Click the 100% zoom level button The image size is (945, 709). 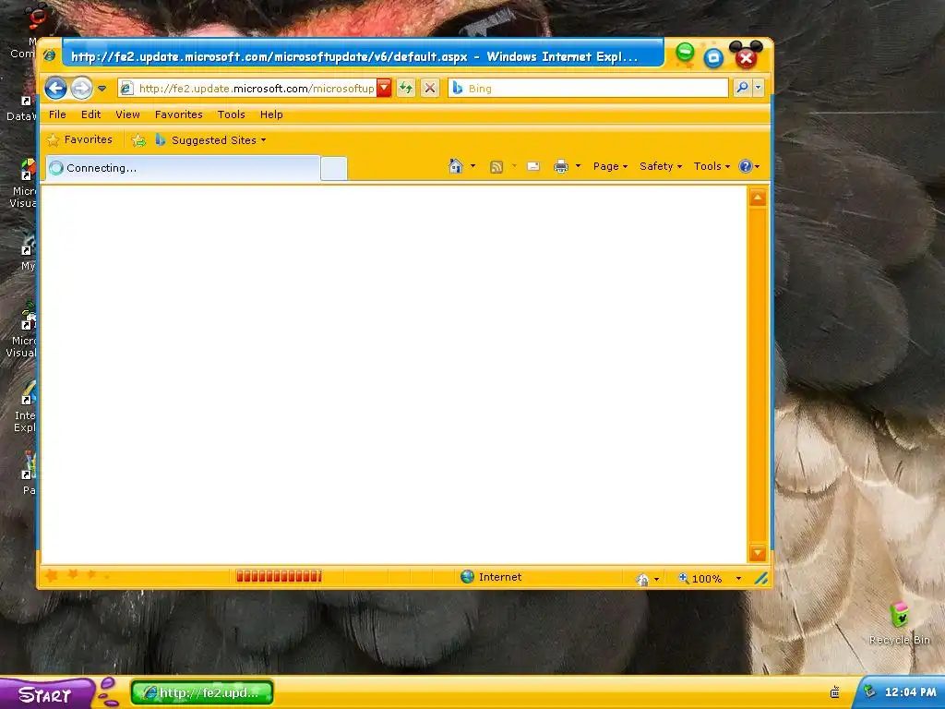point(700,578)
